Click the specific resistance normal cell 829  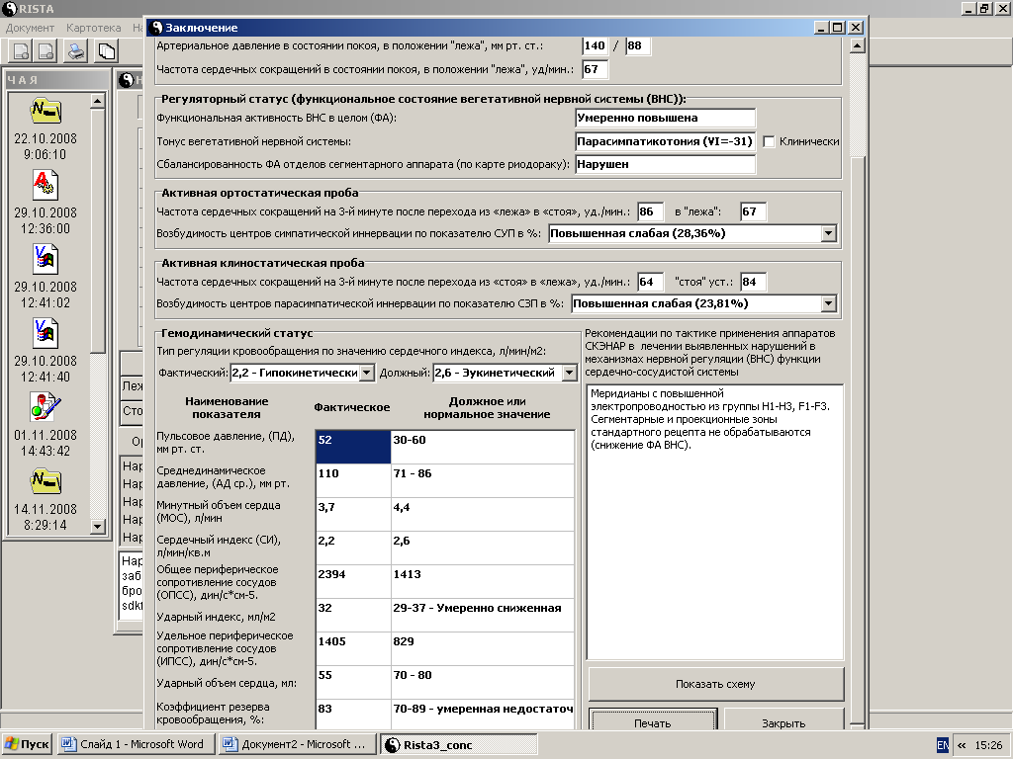[x=483, y=648]
